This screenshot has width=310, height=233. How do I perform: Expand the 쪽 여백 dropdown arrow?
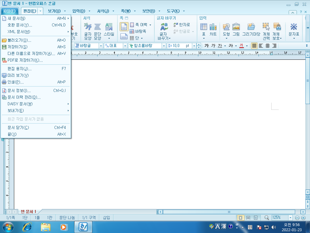150,25
